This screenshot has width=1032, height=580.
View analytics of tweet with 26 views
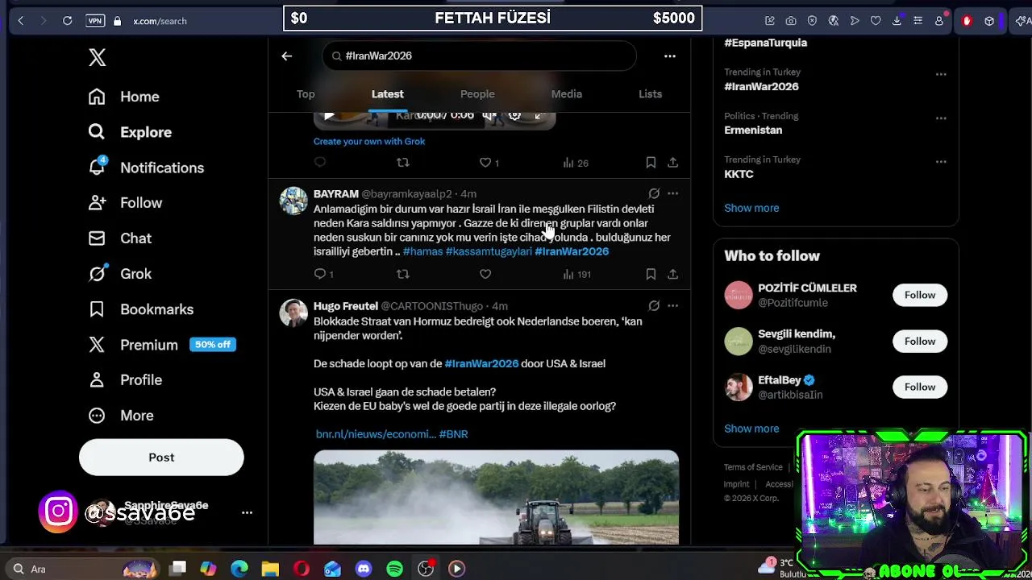click(x=576, y=163)
